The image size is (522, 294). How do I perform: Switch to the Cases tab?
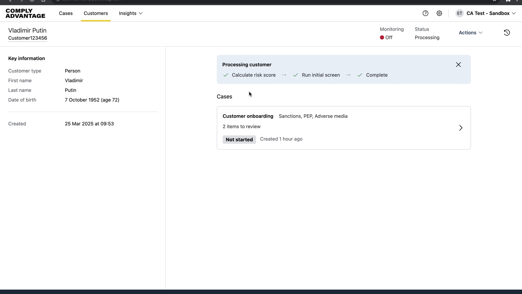coord(66,13)
